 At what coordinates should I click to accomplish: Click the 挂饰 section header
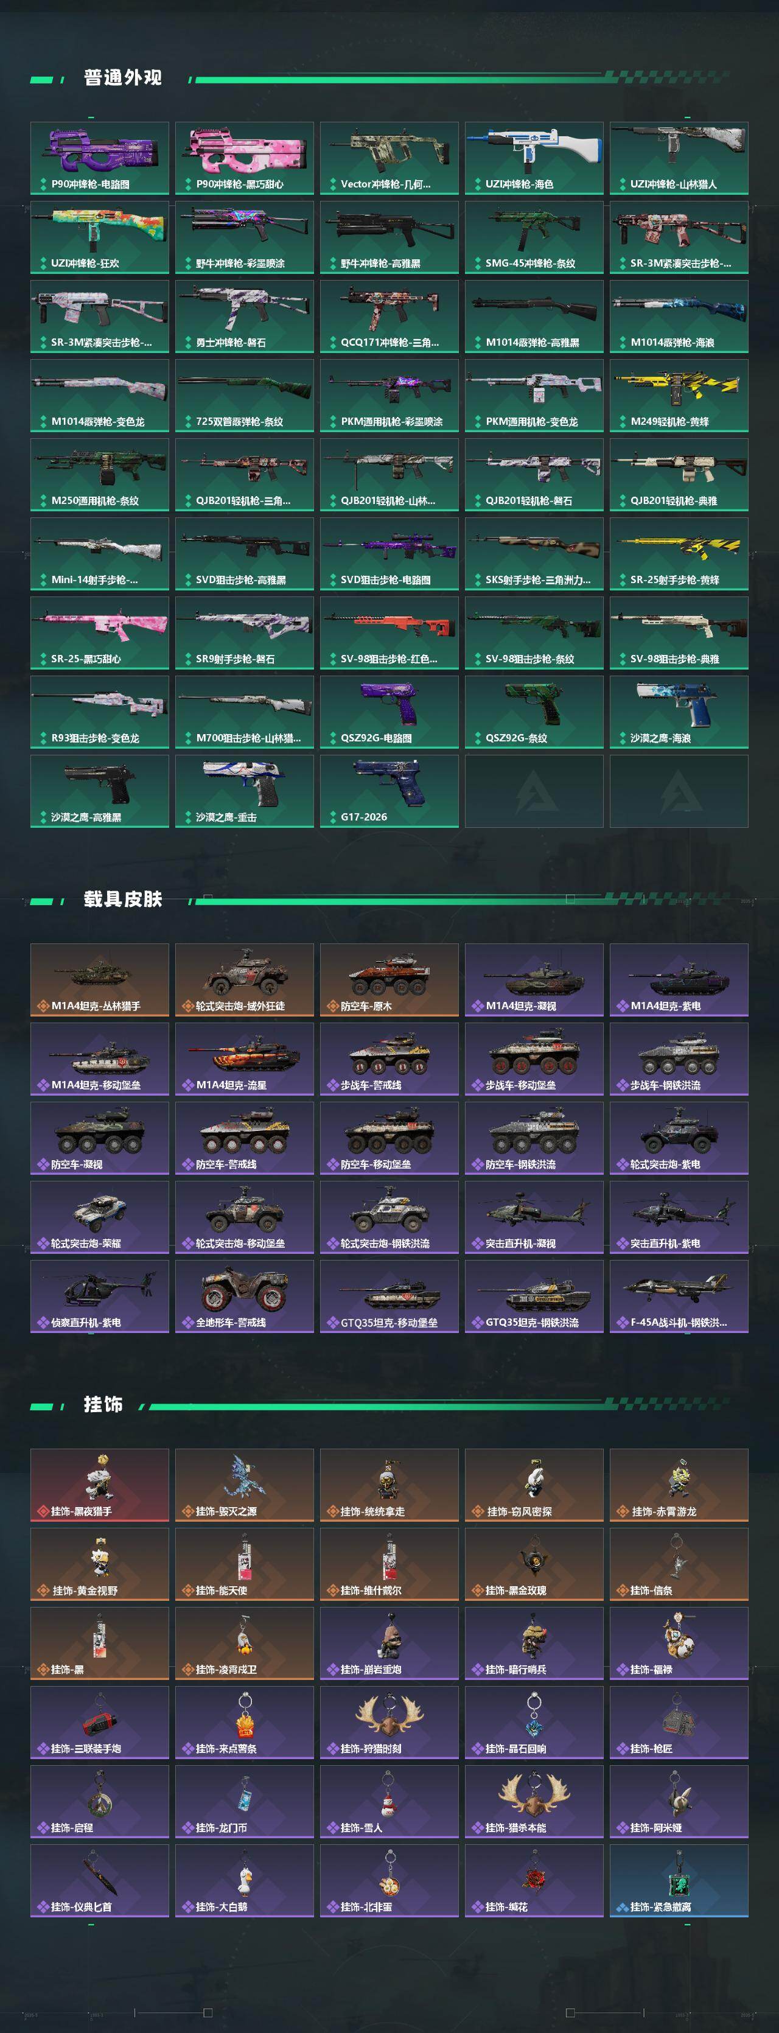(x=103, y=1404)
